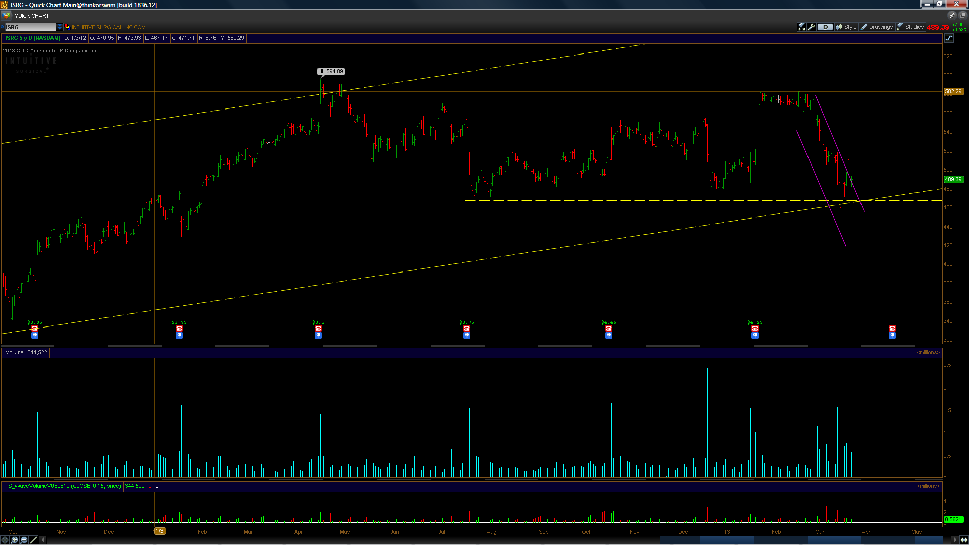
Task: Click the Hi: 594.89 price bubble
Action: (x=331, y=71)
